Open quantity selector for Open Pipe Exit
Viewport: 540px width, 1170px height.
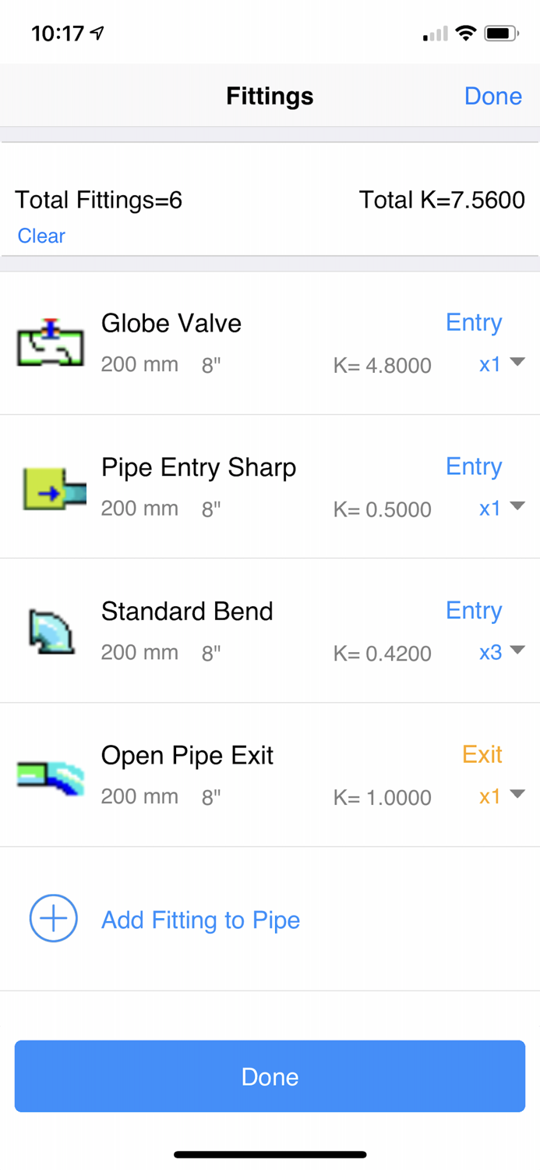click(500, 795)
